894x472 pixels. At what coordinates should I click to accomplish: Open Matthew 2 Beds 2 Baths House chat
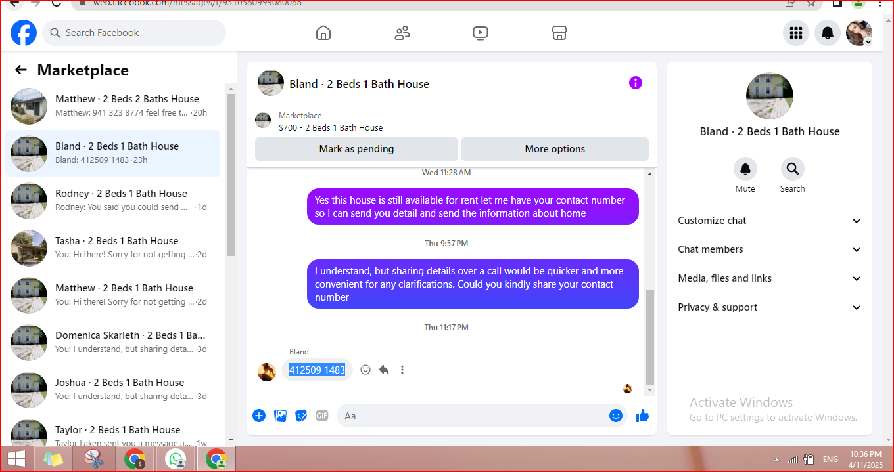113,106
